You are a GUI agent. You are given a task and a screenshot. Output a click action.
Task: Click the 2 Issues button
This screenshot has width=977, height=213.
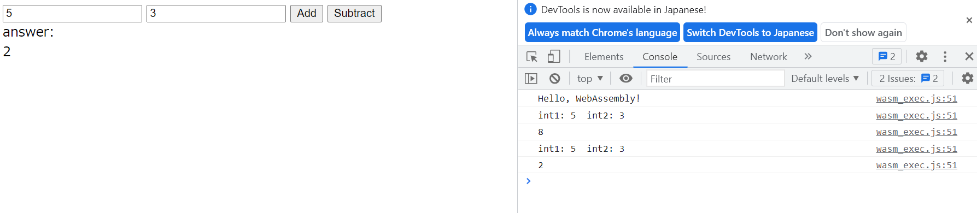[x=908, y=79]
